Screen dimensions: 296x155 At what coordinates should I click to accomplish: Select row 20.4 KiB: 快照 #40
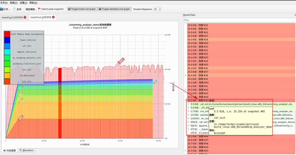click(x=241, y=83)
